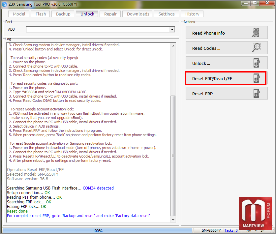Click the unlock phone icon on Unlock button
The image size is (276, 234).
[x=257, y=63]
